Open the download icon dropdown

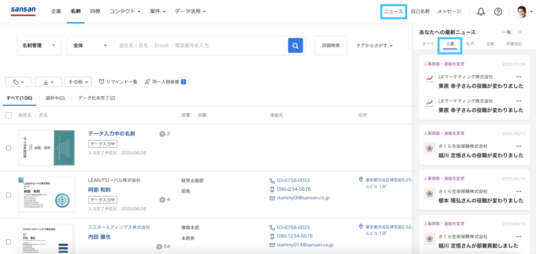[48, 82]
